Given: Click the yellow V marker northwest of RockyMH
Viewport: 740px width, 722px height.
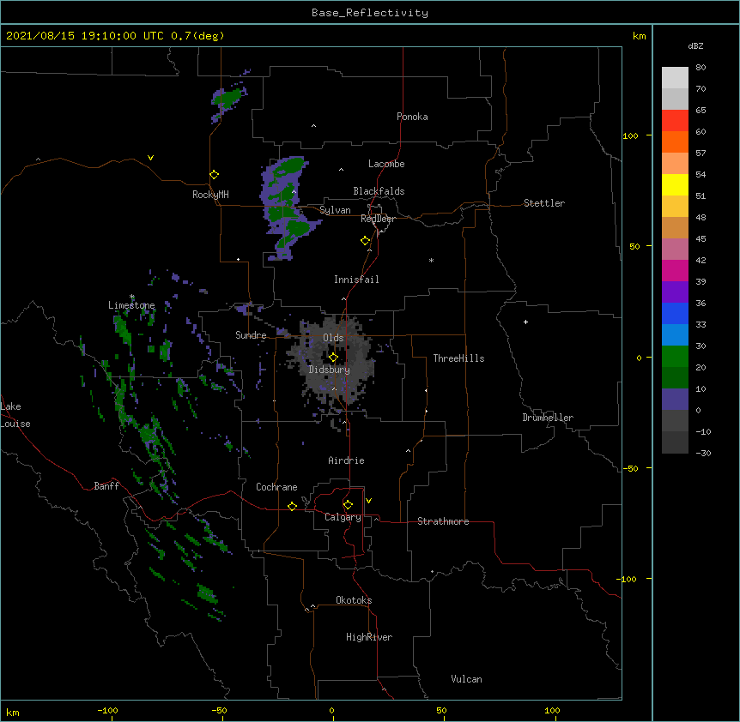Looking at the screenshot, I should [x=150, y=158].
